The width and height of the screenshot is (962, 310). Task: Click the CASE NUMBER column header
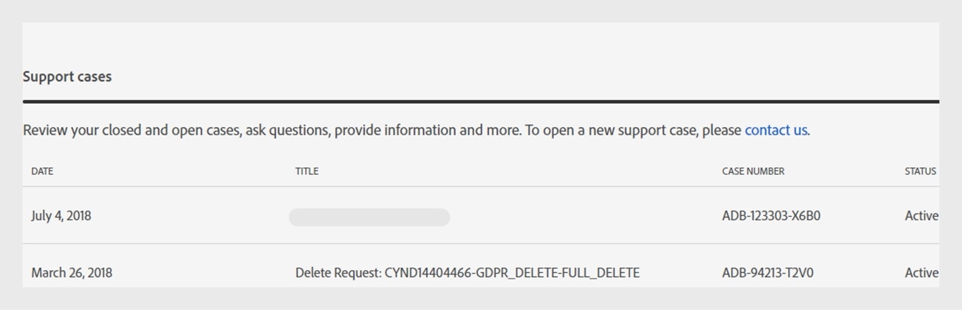[x=753, y=171]
